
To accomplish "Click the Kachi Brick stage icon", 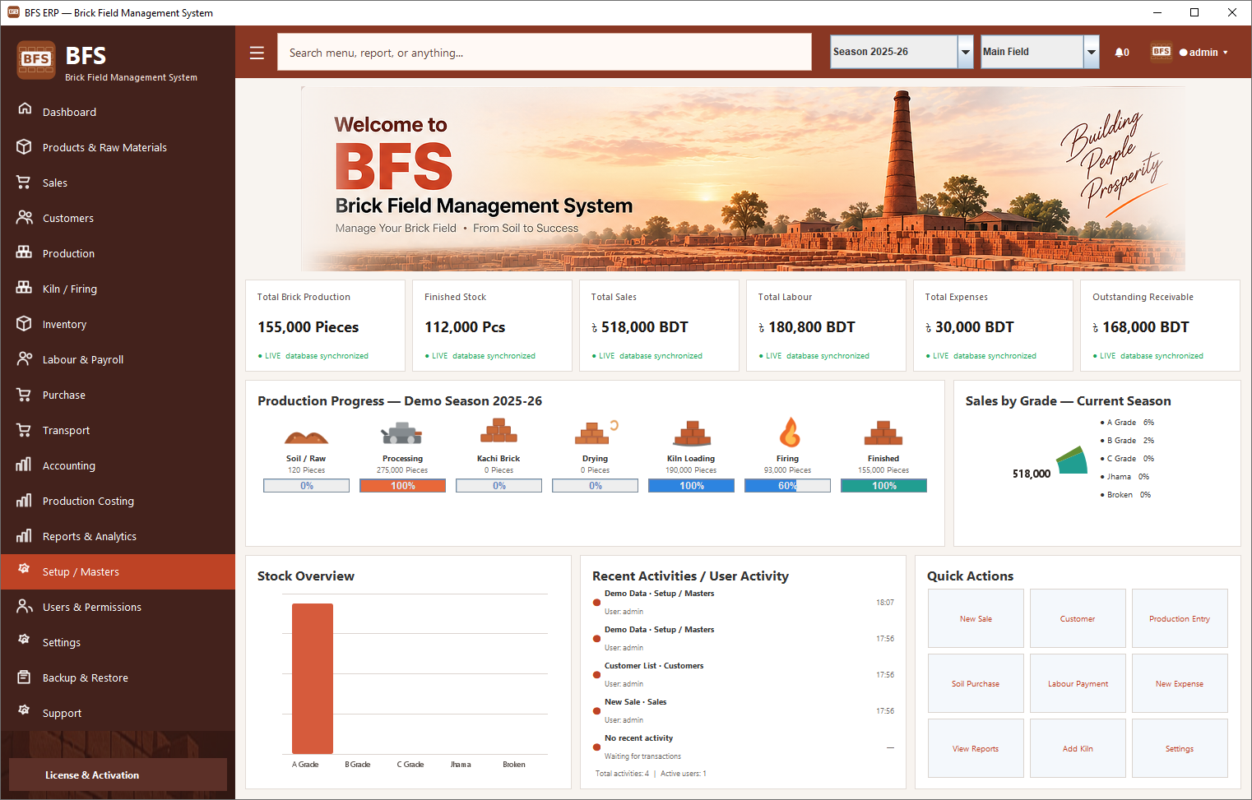I will point(498,431).
